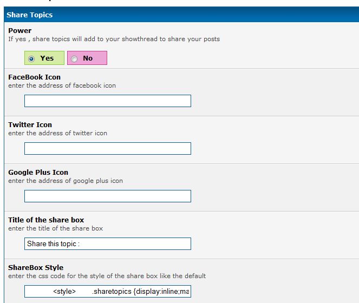Click the Power setting heading
The image size is (359, 303).
click(20, 31)
